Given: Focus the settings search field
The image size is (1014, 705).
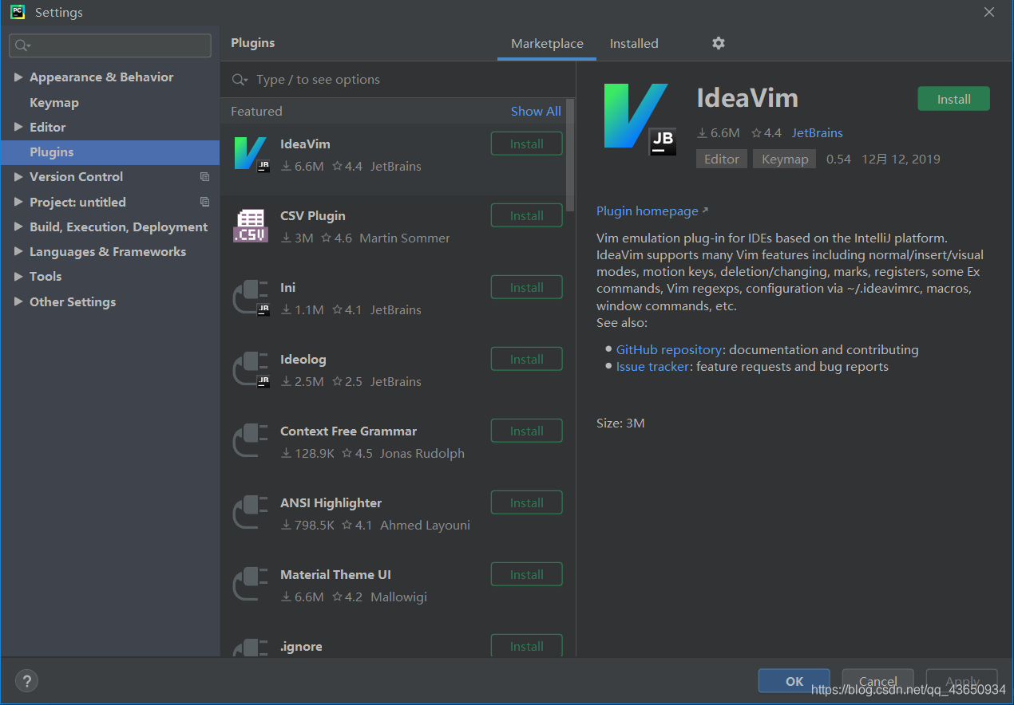Looking at the screenshot, I should [x=110, y=45].
